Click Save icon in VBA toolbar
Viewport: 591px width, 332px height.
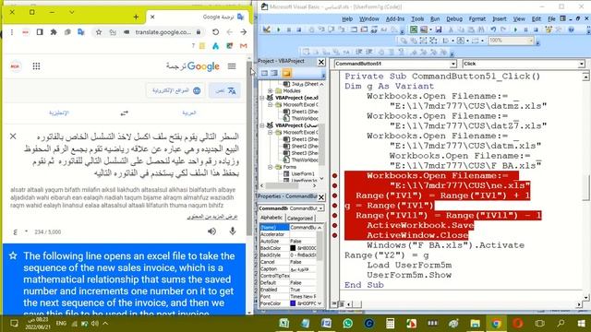click(x=439, y=30)
